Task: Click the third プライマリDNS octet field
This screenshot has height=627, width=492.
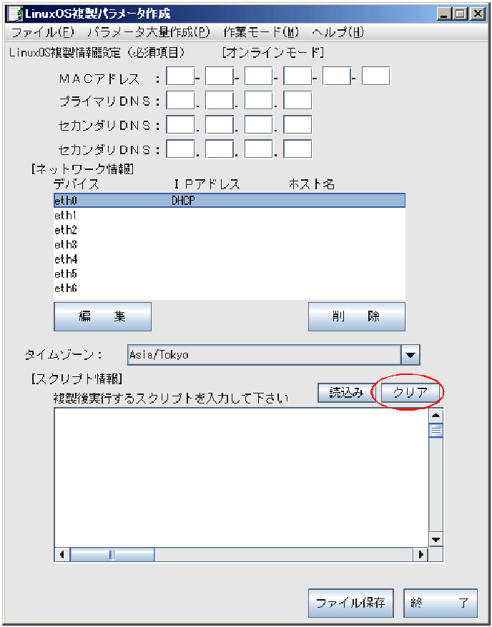Action: (259, 101)
